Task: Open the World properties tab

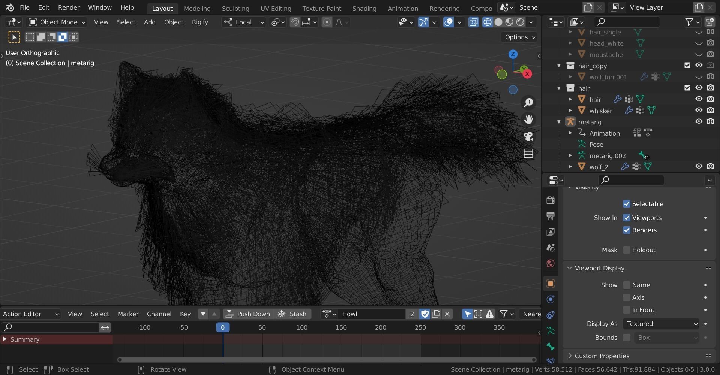Action: [x=550, y=263]
